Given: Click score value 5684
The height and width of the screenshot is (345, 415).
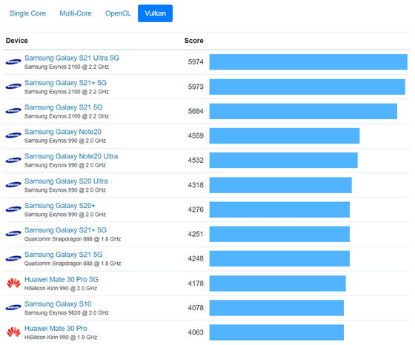Looking at the screenshot, I should coord(196,111).
